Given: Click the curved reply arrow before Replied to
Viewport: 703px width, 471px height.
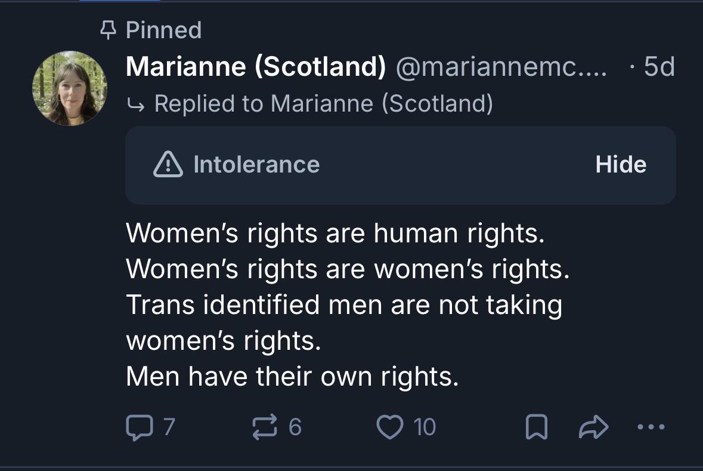Looking at the screenshot, I should click(x=136, y=104).
